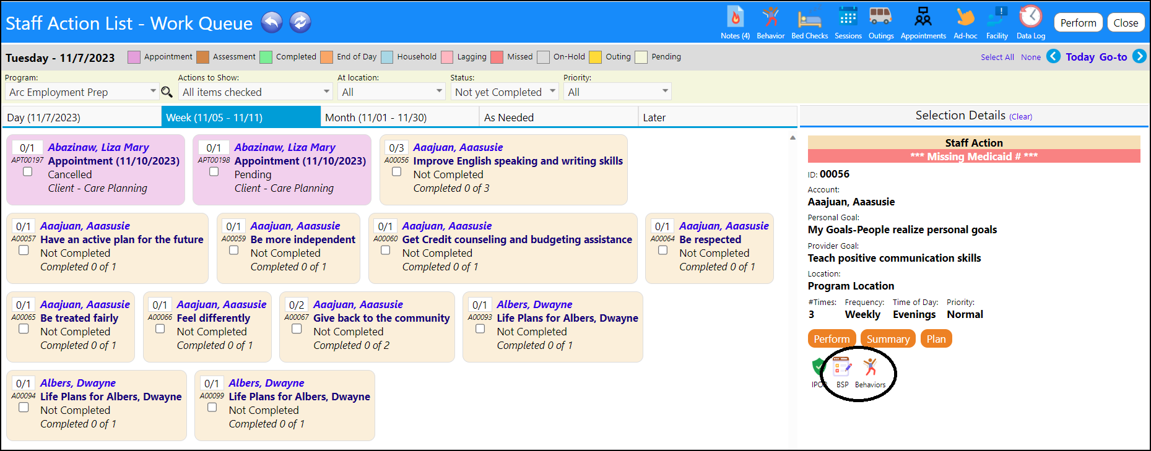Open the IPOP shield icon

(819, 372)
